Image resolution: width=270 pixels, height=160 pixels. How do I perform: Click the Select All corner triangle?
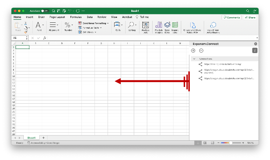(14, 44)
